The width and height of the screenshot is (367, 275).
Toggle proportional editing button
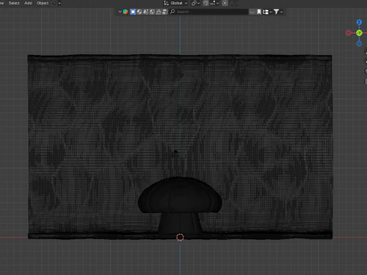point(225,3)
